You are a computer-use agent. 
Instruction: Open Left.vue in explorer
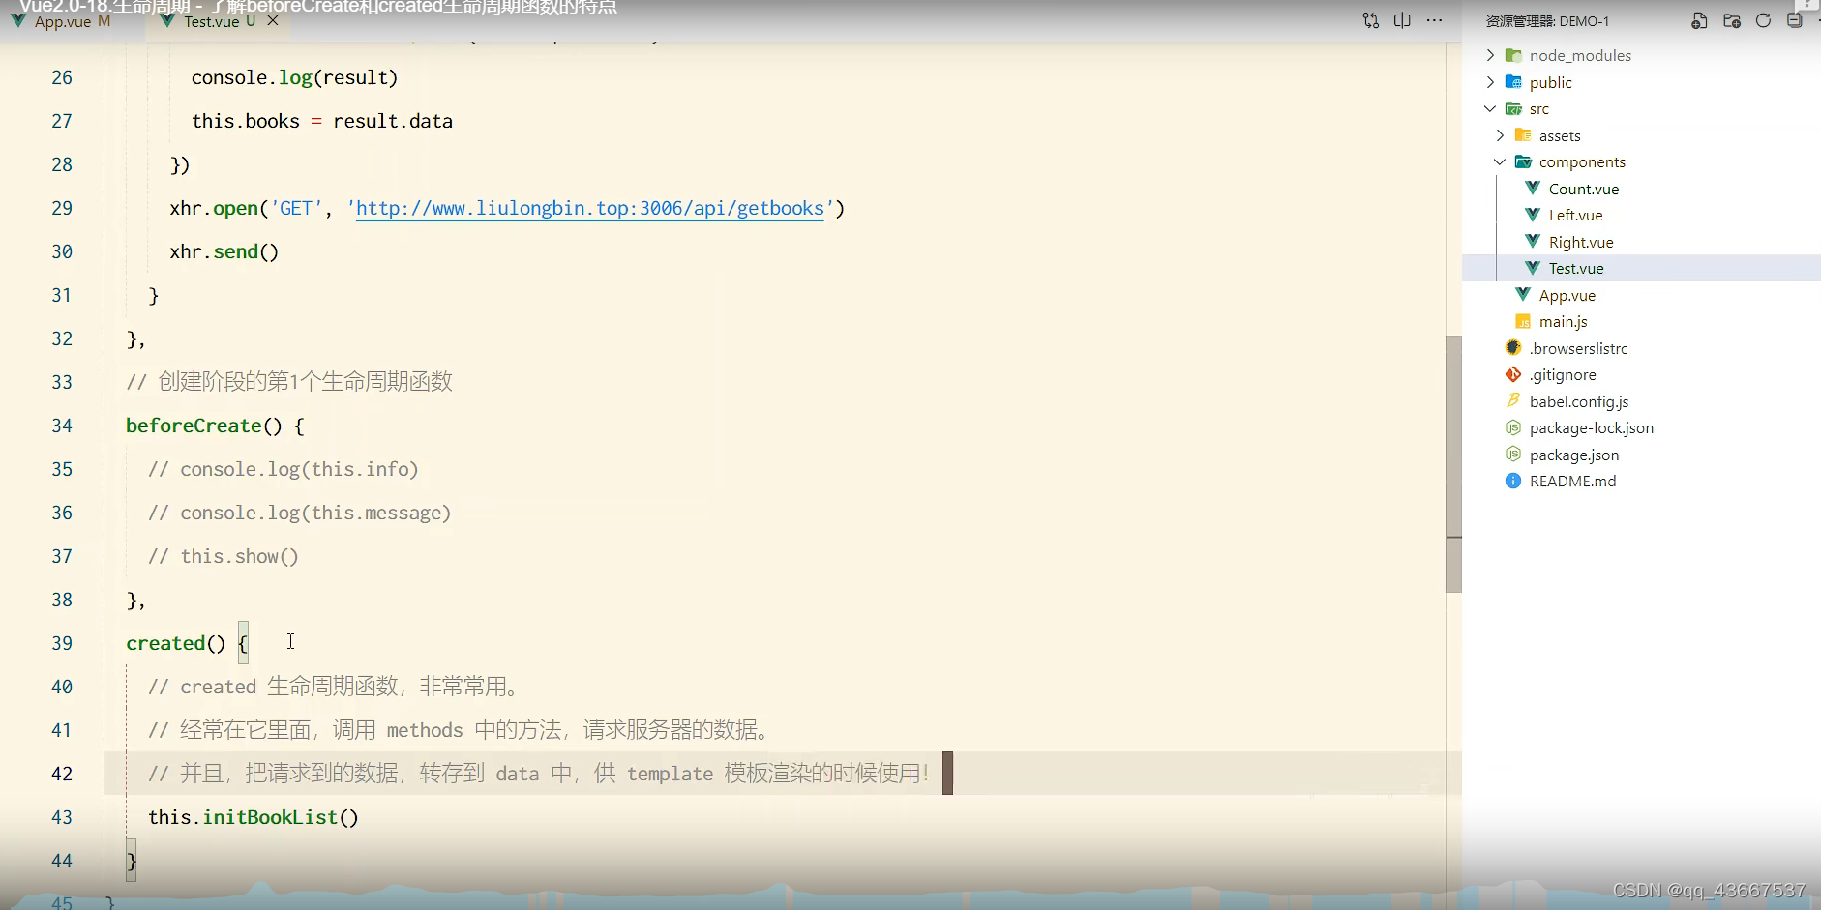pyautogui.click(x=1575, y=215)
